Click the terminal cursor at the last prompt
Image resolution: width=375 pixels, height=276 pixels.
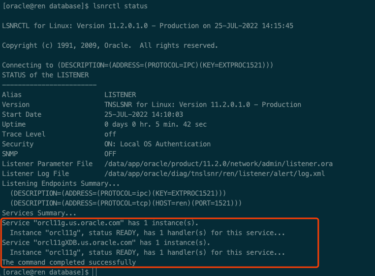click(94, 272)
